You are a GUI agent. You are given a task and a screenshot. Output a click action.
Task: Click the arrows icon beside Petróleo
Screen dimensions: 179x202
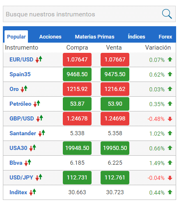click(37, 104)
